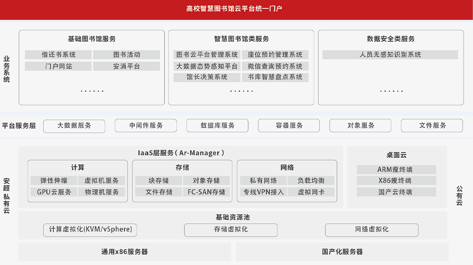Click the 大数据服务 platform button
473x265 pixels.
click(74, 126)
